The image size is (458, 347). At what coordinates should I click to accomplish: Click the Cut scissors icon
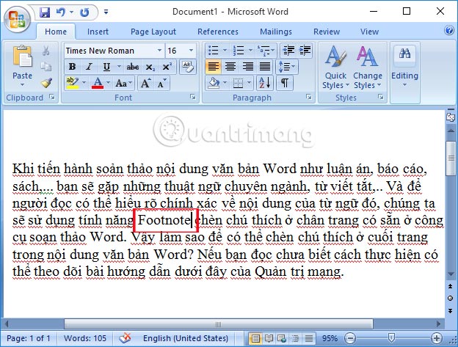(x=46, y=51)
